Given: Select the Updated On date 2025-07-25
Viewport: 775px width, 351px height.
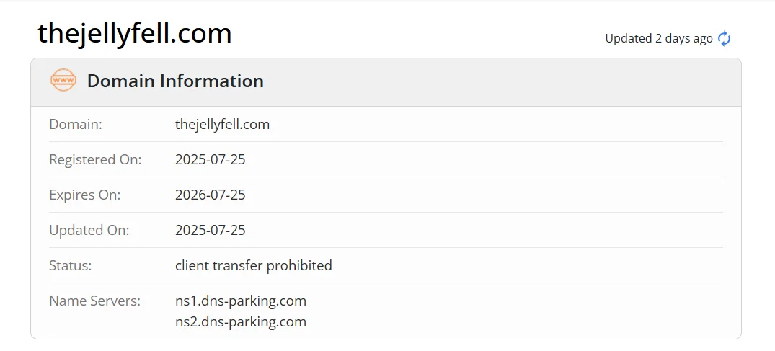Looking at the screenshot, I should pyautogui.click(x=210, y=230).
